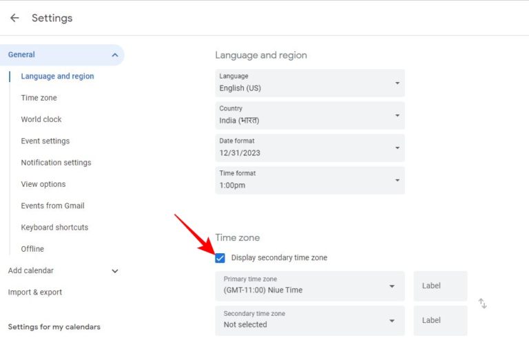The height and width of the screenshot is (338, 529).
Task: Uncheck Display secondary time zone
Action: coord(220,258)
